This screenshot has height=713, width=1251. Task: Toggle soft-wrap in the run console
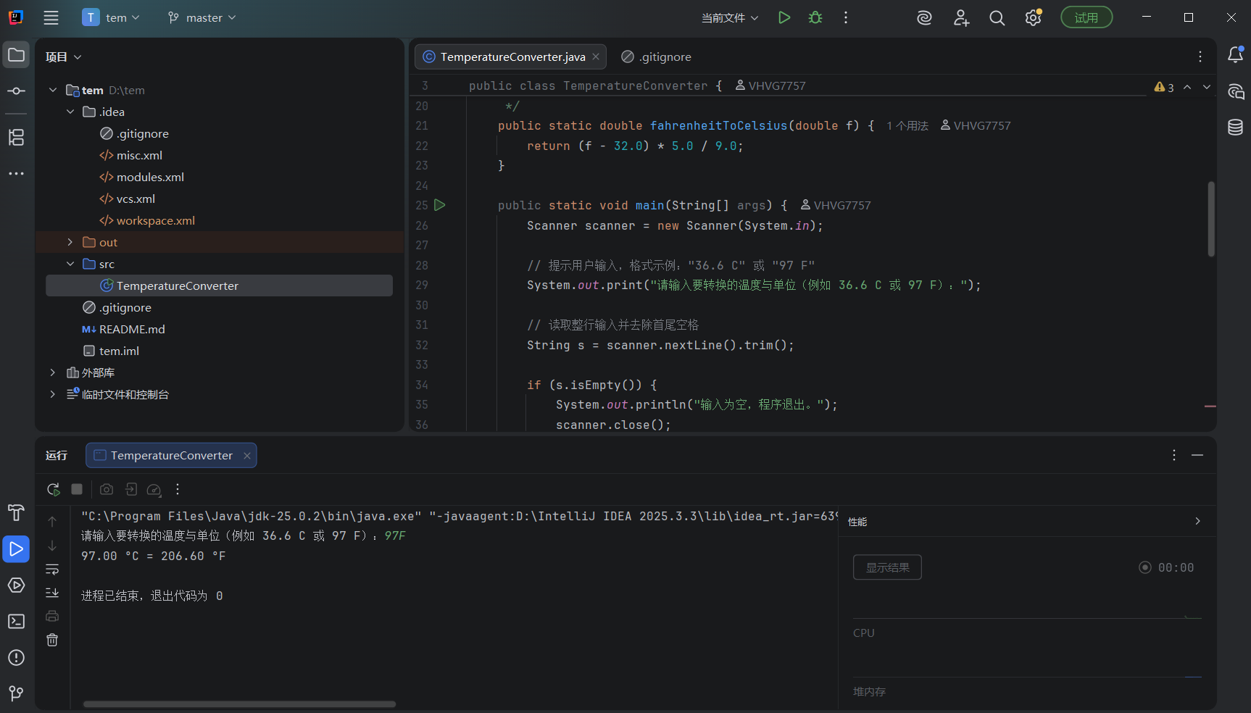coord(52,570)
